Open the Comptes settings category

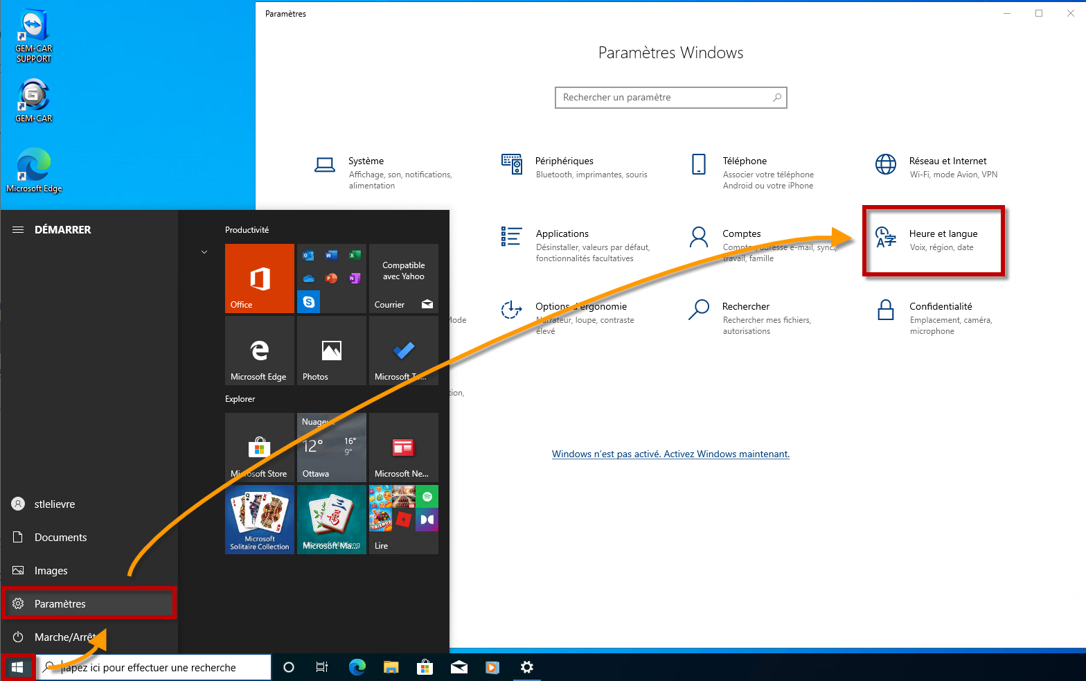762,245
